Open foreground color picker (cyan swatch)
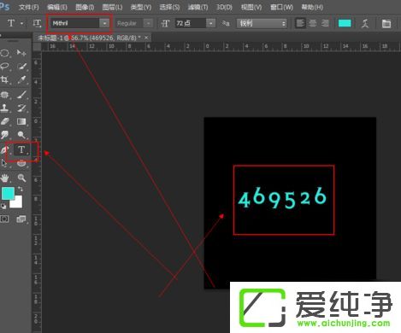The height and width of the screenshot is (333, 401). tap(8, 193)
